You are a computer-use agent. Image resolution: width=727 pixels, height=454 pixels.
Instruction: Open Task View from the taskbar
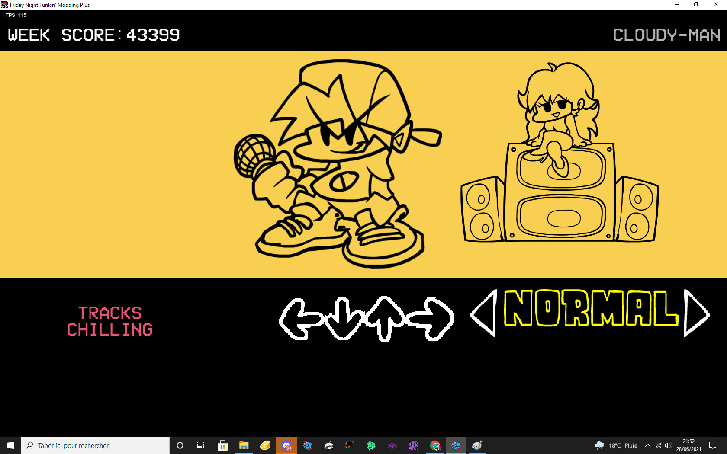[x=201, y=445]
